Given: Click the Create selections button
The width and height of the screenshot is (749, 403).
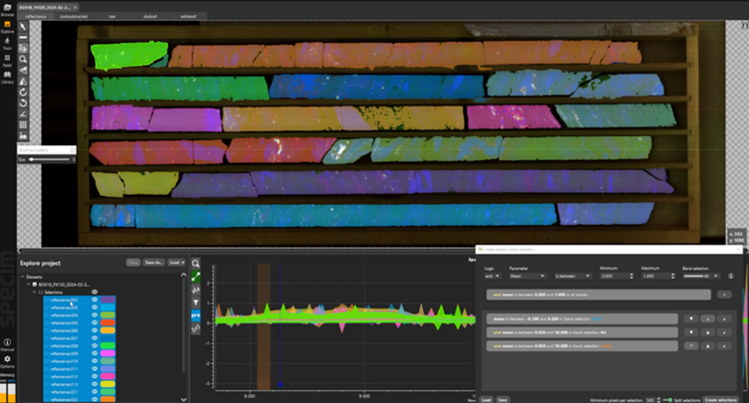Looking at the screenshot, I should pyautogui.click(x=721, y=399).
